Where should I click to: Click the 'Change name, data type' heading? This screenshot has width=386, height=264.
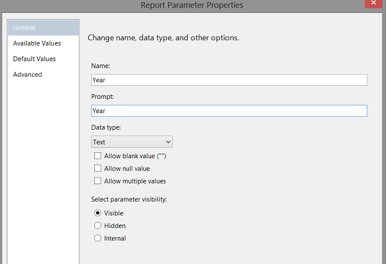click(x=163, y=38)
